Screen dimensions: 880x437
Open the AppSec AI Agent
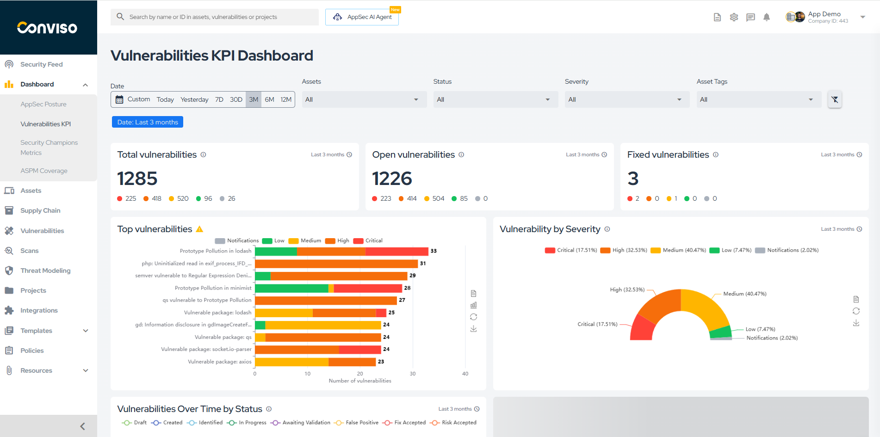point(362,17)
